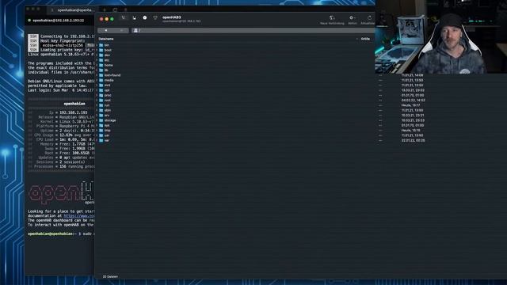
Task: Click the split pane icon in terminal tab bar
Action: (x=115, y=10)
